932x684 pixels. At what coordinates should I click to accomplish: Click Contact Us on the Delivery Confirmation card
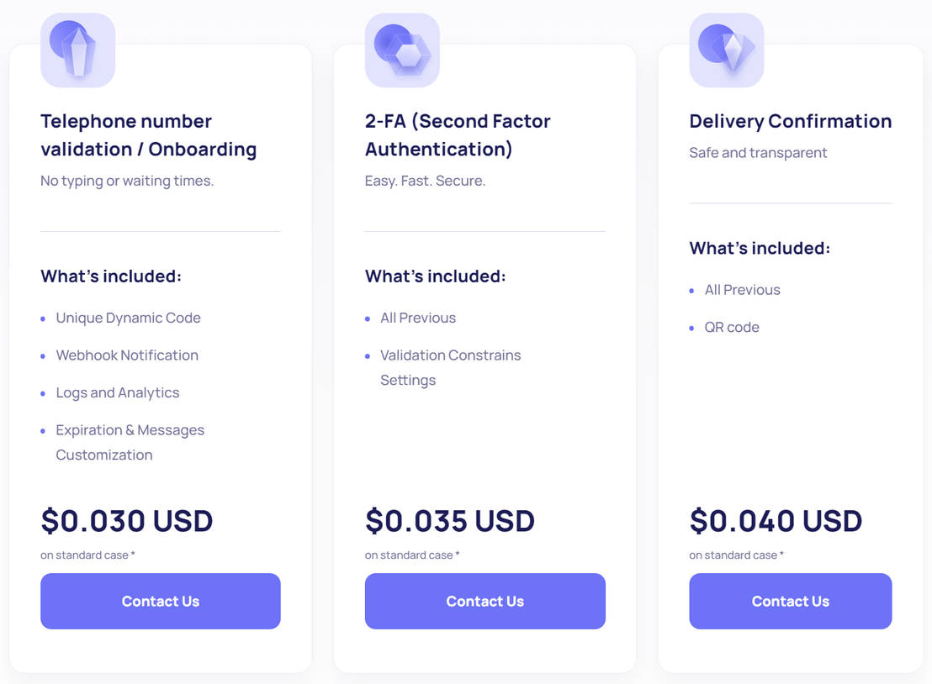click(x=790, y=601)
